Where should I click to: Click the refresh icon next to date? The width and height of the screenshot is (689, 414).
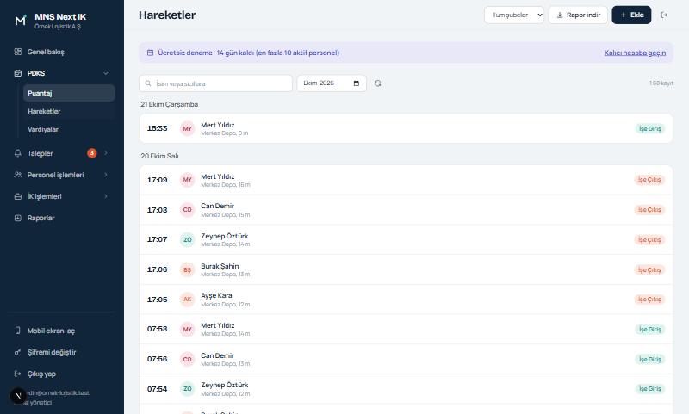pyautogui.click(x=377, y=83)
